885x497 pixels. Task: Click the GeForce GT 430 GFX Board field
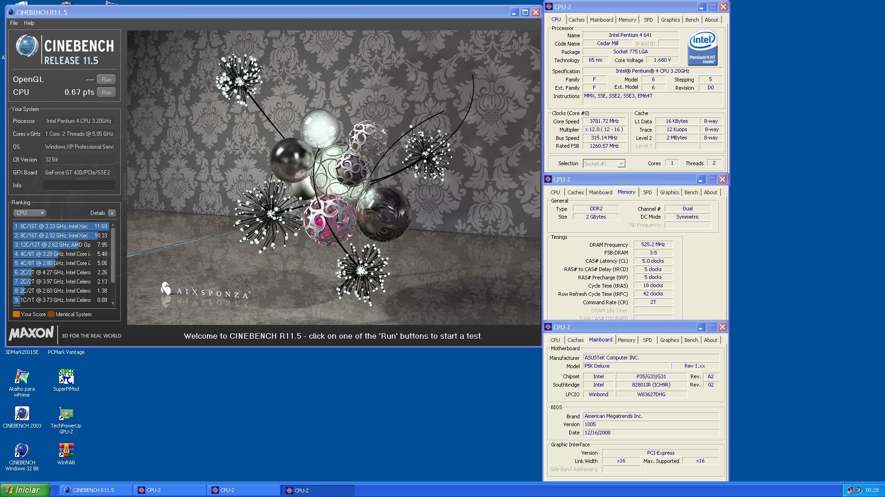(79, 173)
